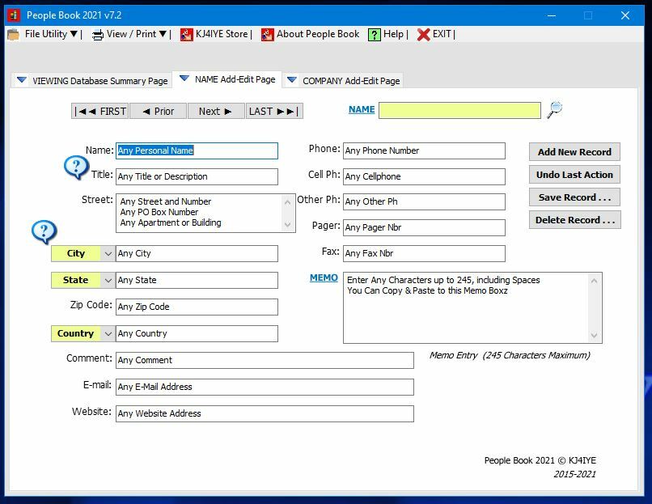
Task: Go to the Next record
Action: coord(216,112)
